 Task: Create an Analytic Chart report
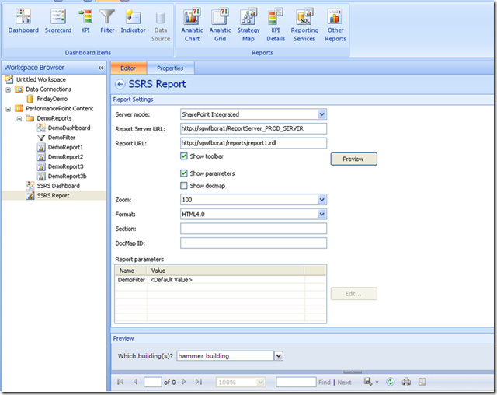tap(192, 26)
